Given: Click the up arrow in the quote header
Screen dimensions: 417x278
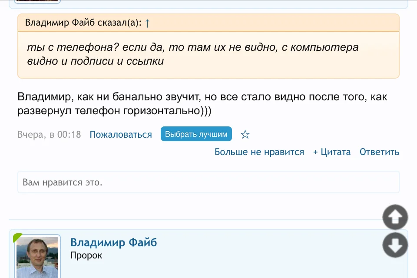Looking at the screenshot, I should tap(147, 23).
